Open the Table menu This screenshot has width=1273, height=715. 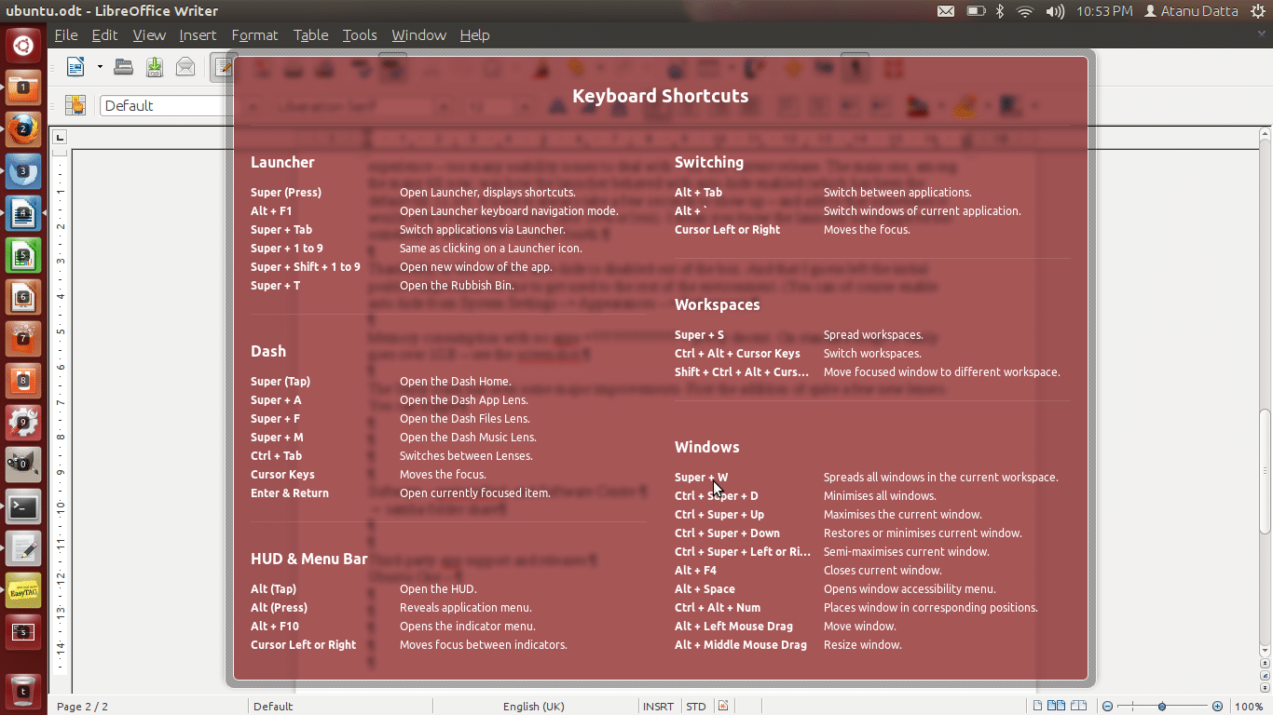point(310,35)
